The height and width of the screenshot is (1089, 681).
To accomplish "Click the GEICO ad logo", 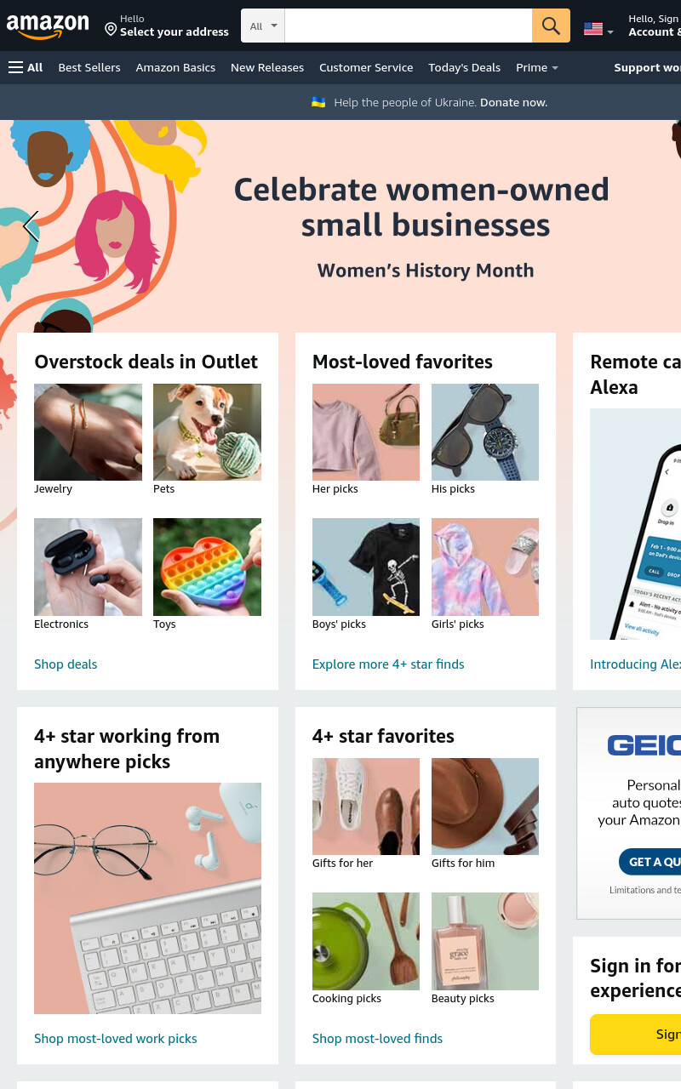I will (644, 746).
